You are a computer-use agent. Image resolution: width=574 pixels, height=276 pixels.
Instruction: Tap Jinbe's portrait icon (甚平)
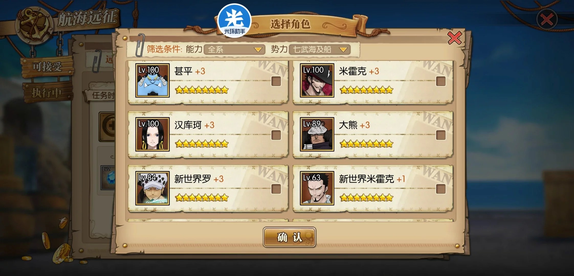pyautogui.click(x=152, y=80)
